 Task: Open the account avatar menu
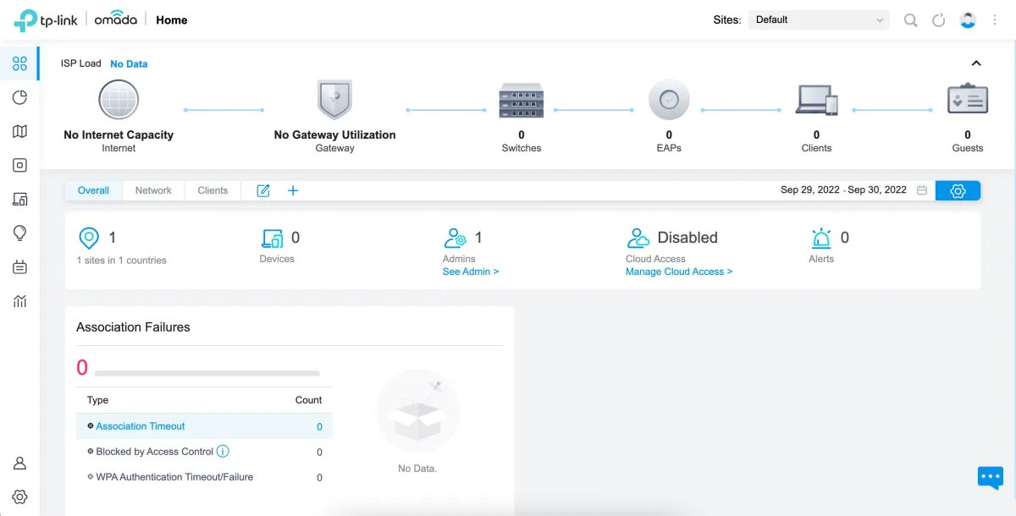(968, 20)
